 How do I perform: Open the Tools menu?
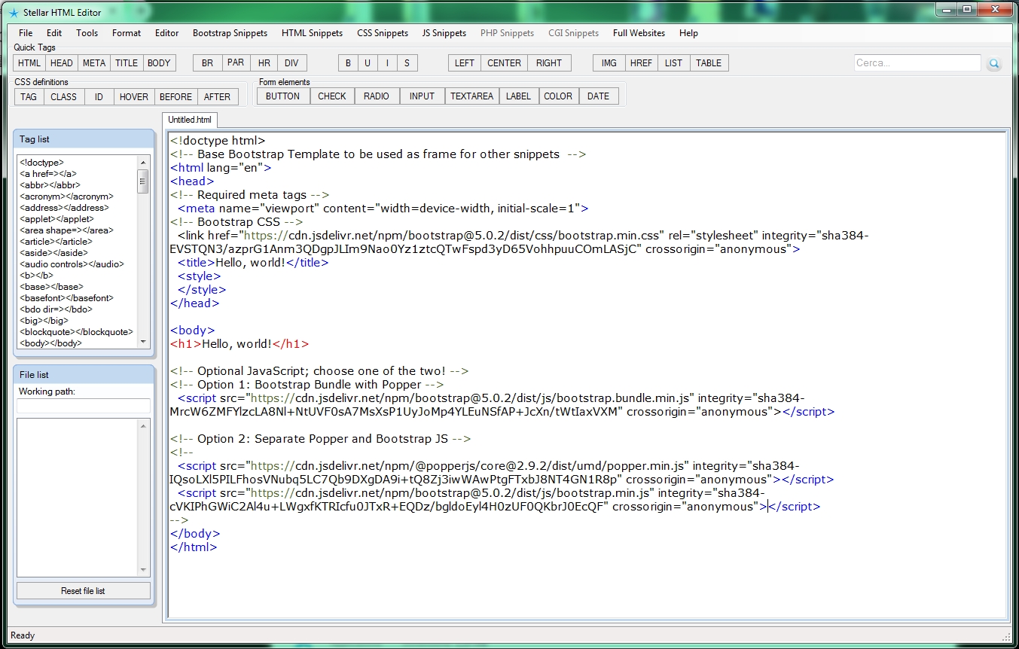click(x=87, y=33)
